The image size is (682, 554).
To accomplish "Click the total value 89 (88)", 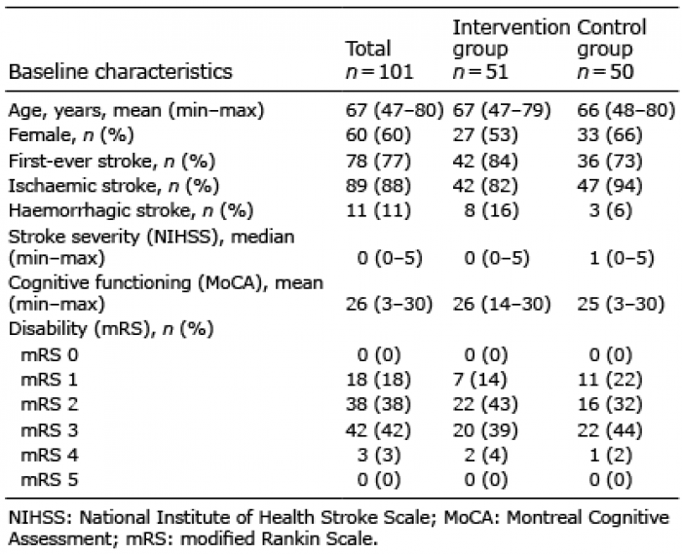I will [378, 186].
